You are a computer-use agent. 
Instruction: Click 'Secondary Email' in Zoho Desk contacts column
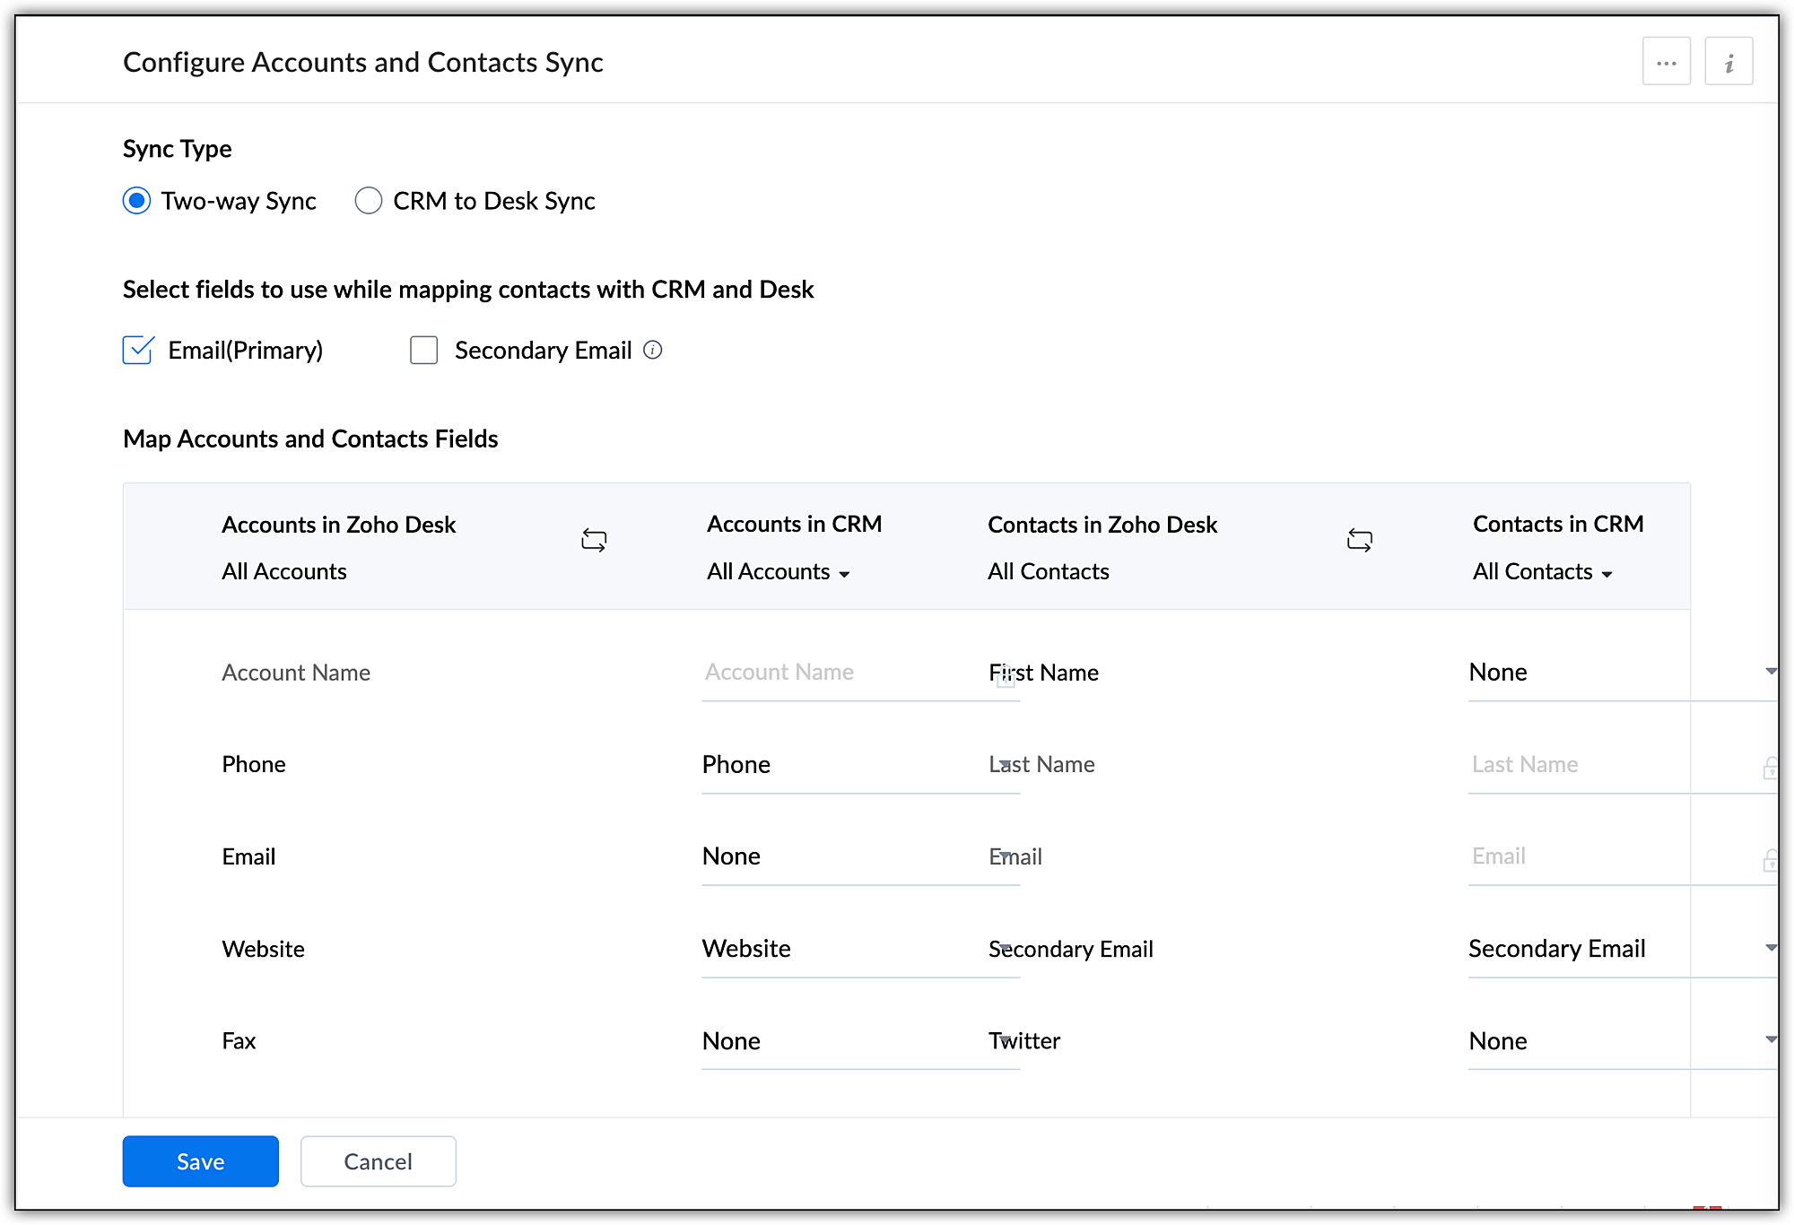(x=1070, y=950)
